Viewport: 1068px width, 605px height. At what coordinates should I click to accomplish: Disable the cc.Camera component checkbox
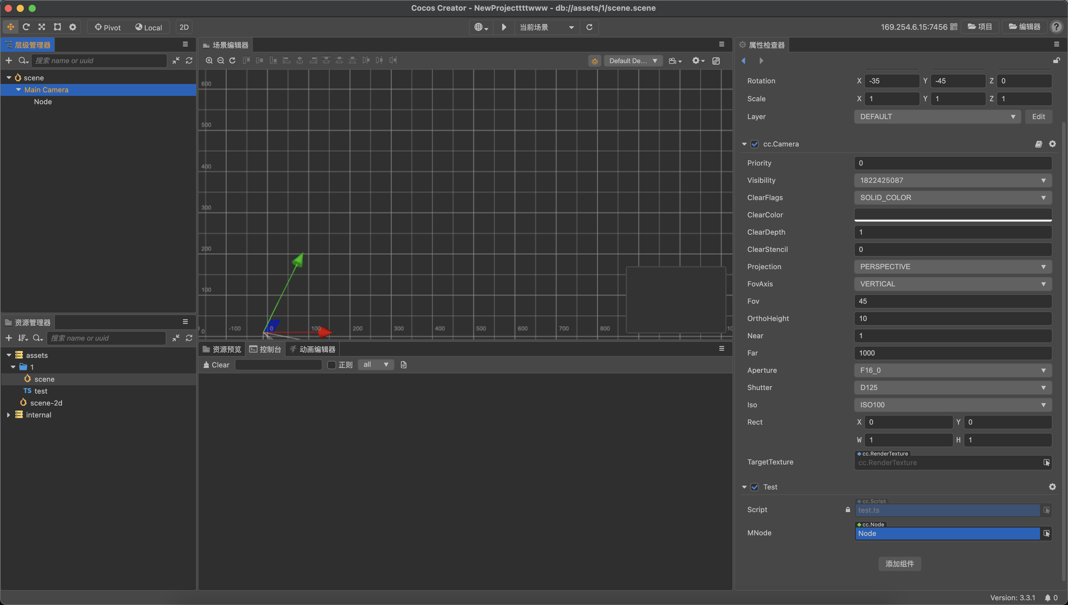point(755,144)
